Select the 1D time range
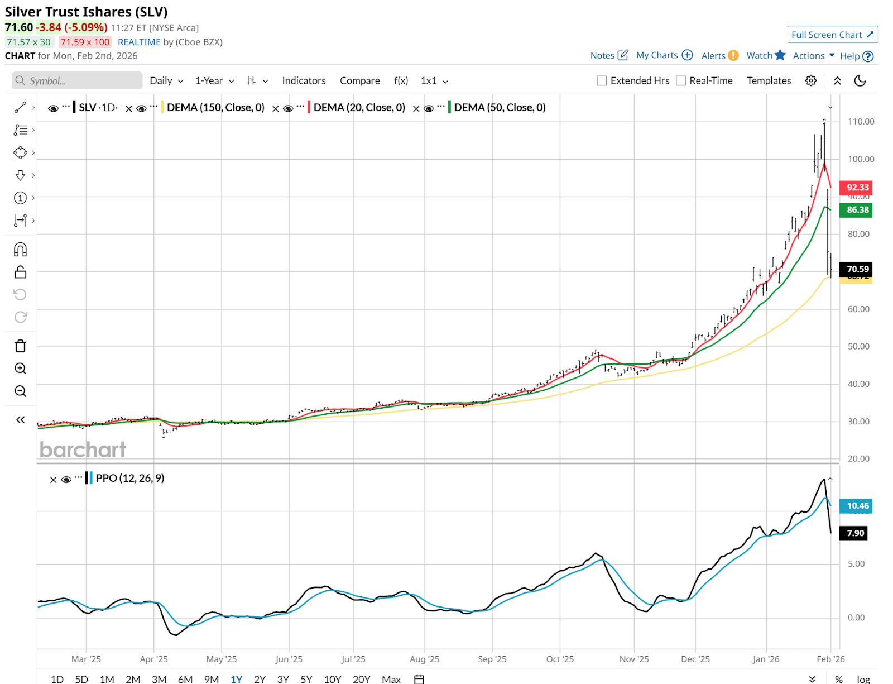Screen dimensions: 893x684 pyautogui.click(x=57, y=679)
